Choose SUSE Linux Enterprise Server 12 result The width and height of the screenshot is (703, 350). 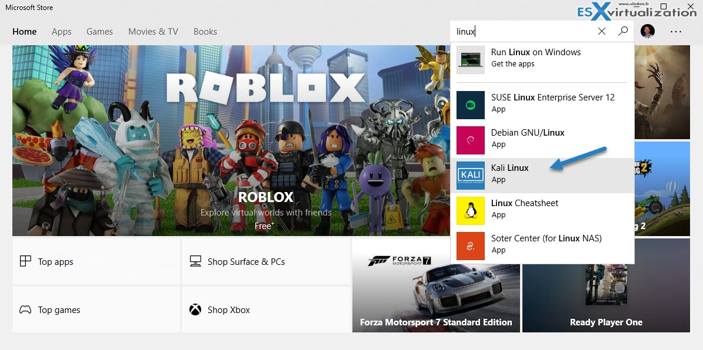click(x=542, y=105)
